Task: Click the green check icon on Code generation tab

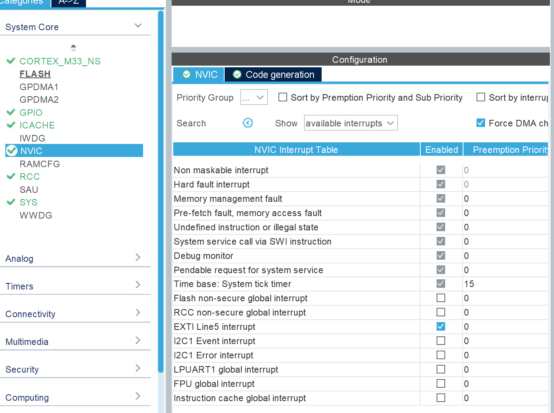Action: [x=237, y=74]
